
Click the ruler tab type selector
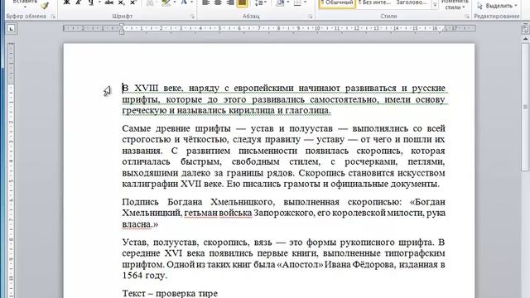(x=11, y=29)
